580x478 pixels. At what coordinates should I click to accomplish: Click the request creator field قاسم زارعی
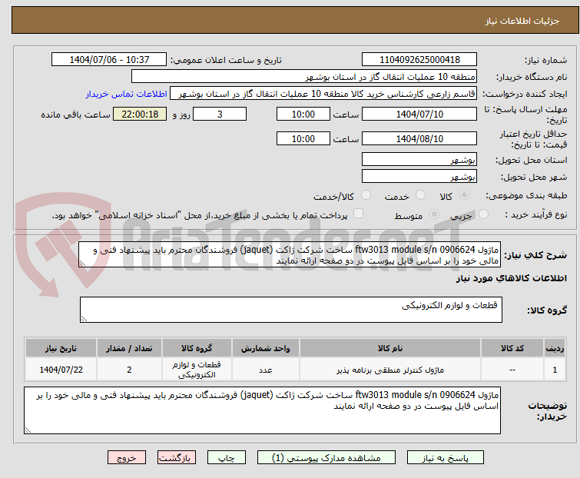coord(323,94)
